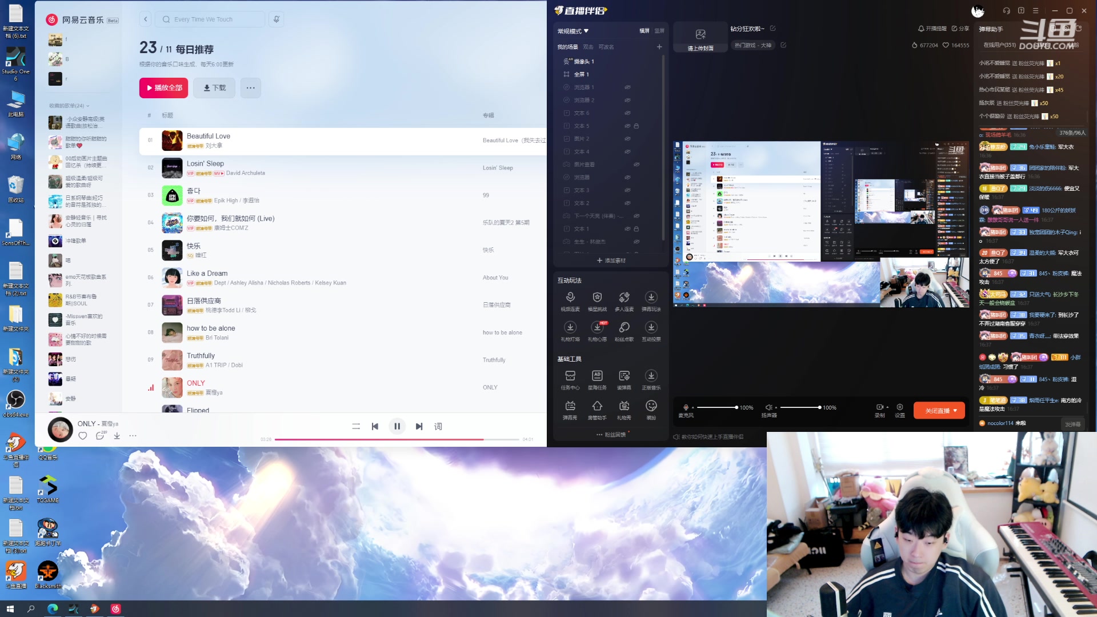
Task: Open 福星挑战 challenge icon
Action: click(597, 298)
